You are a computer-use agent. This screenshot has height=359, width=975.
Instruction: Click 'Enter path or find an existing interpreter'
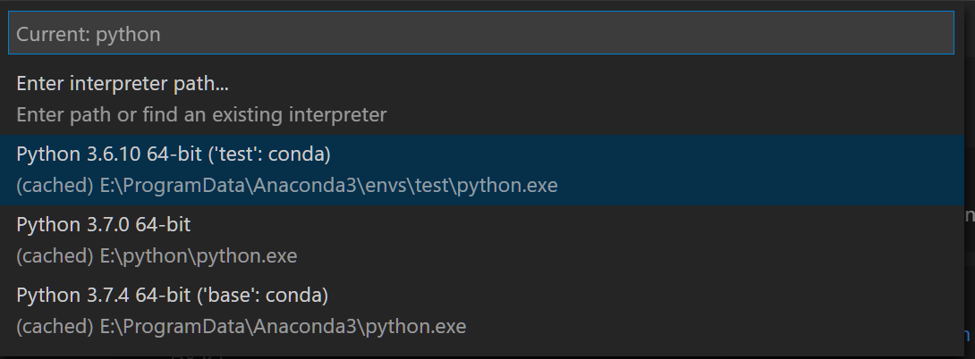click(201, 115)
